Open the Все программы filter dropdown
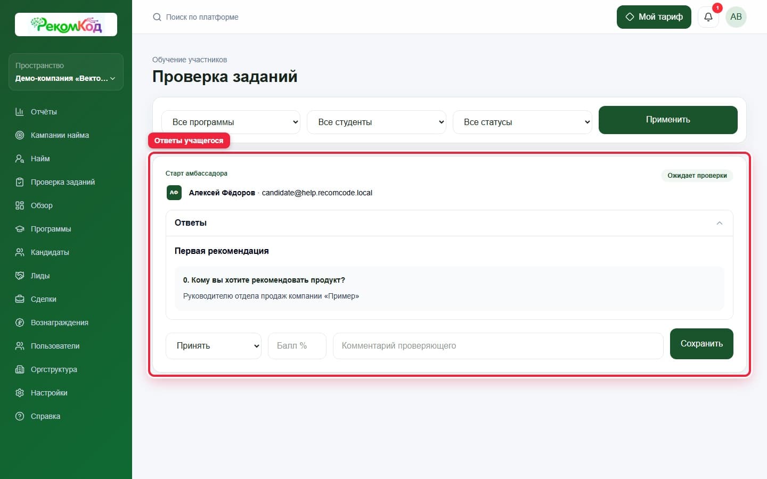The height and width of the screenshot is (479, 767). click(231, 122)
